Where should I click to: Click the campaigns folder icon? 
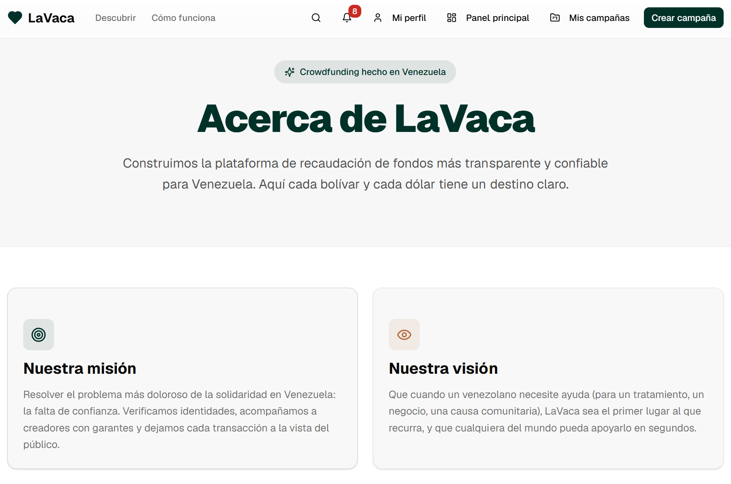(555, 18)
